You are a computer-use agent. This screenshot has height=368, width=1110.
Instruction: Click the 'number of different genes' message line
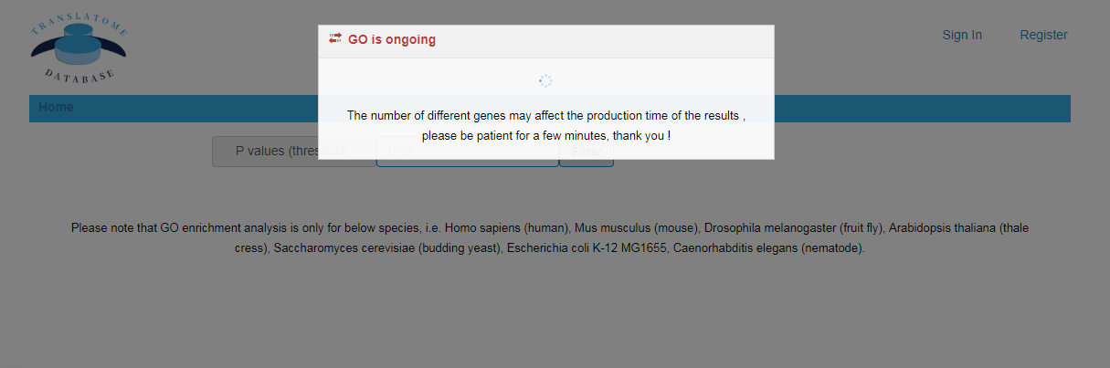click(x=546, y=115)
